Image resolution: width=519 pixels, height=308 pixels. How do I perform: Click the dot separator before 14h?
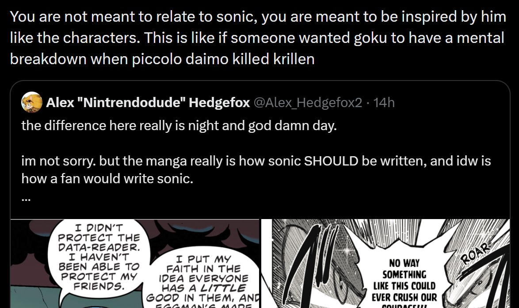(368, 103)
